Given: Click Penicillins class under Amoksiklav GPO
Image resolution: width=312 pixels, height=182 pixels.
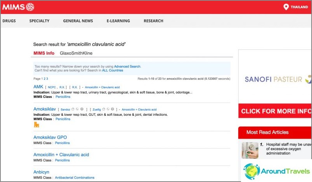Looking at the screenshot, I should tap(62, 143).
